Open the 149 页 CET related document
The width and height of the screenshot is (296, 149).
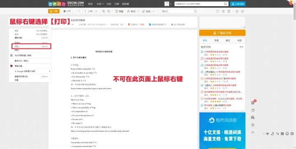[220, 78]
